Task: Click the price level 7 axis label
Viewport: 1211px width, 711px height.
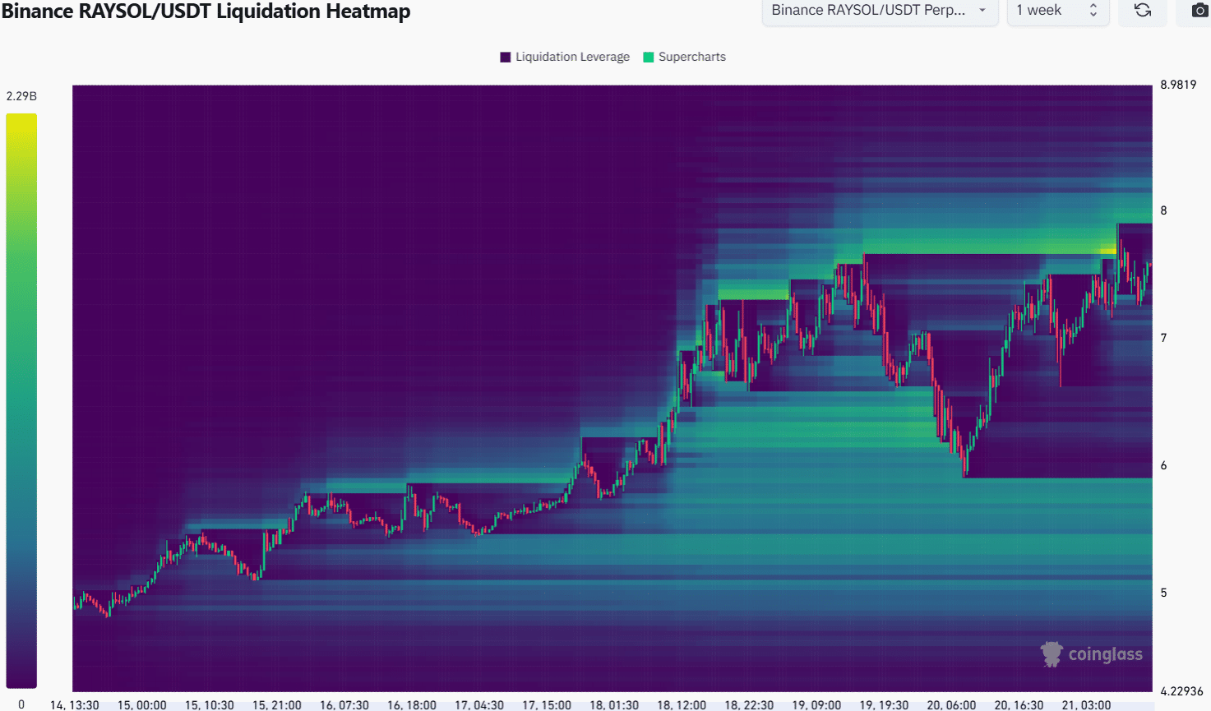Action: click(x=1163, y=338)
